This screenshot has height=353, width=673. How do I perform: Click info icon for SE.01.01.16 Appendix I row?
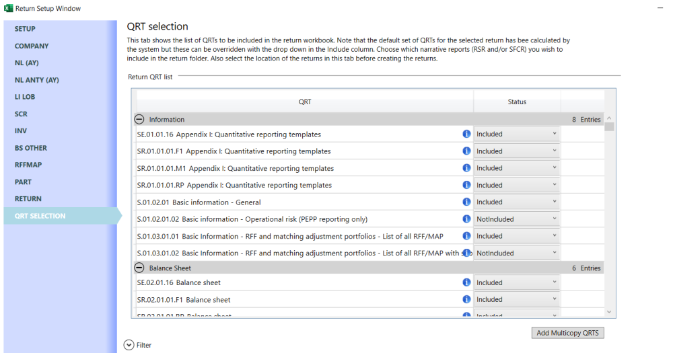466,134
